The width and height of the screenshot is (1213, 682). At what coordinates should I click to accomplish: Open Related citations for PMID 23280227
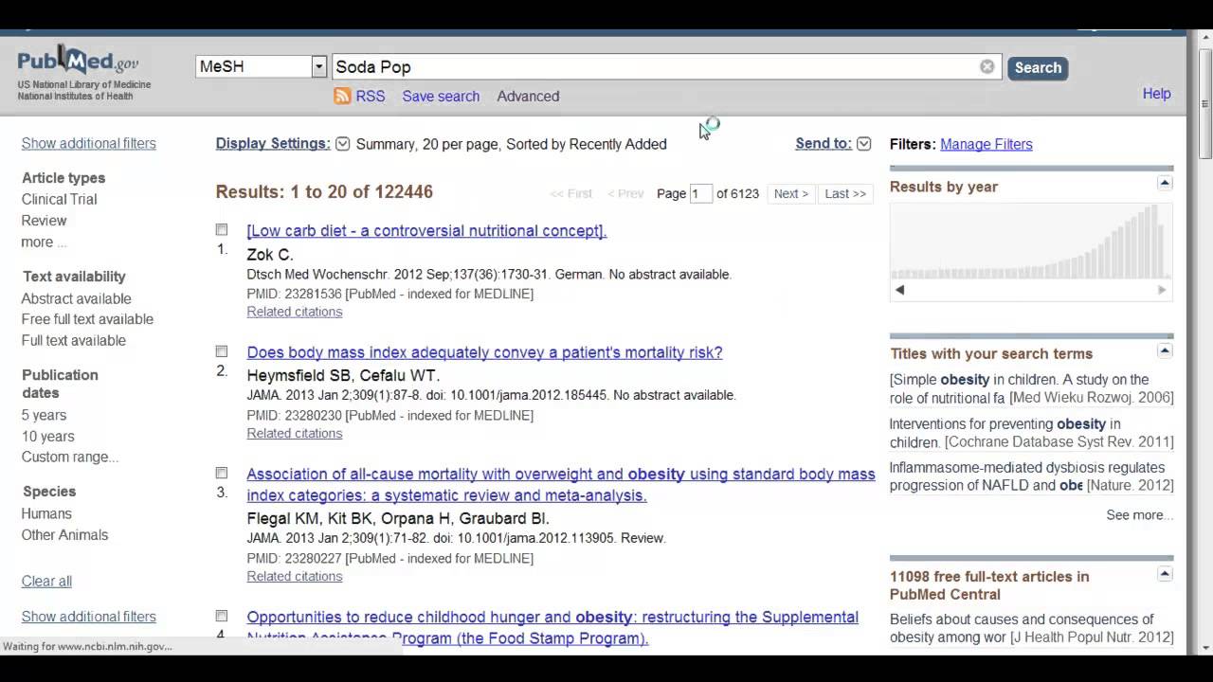point(295,576)
